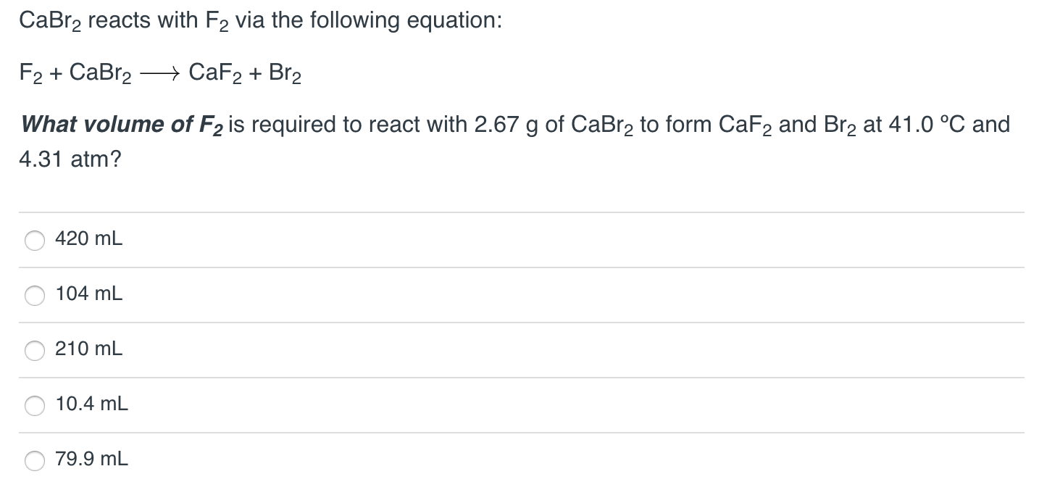Image resolution: width=1039 pixels, height=503 pixels.
Task: Select the 104 mL answer option
Action: (88, 294)
